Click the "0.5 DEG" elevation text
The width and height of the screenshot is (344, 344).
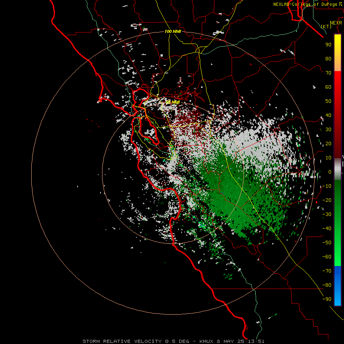pos(177,341)
